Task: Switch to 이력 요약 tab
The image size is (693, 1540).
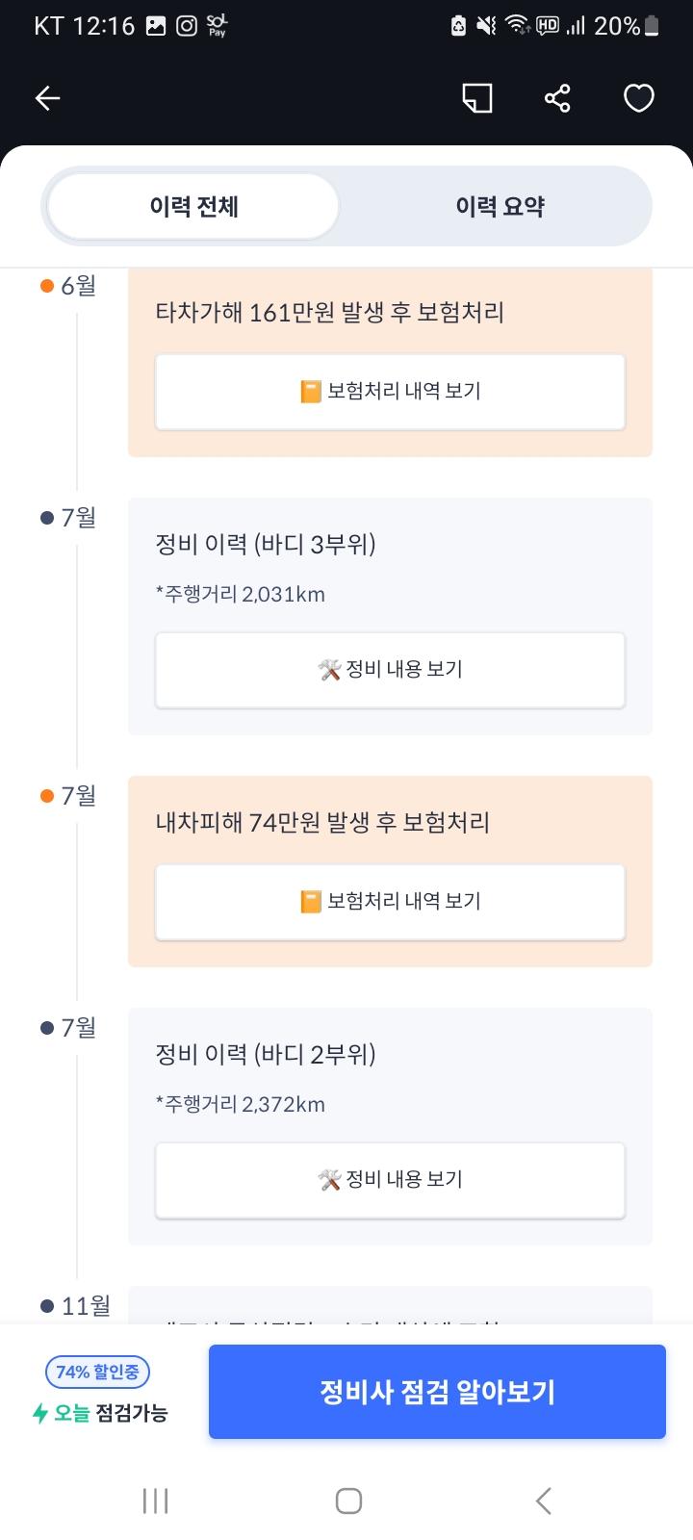Action: (x=500, y=206)
